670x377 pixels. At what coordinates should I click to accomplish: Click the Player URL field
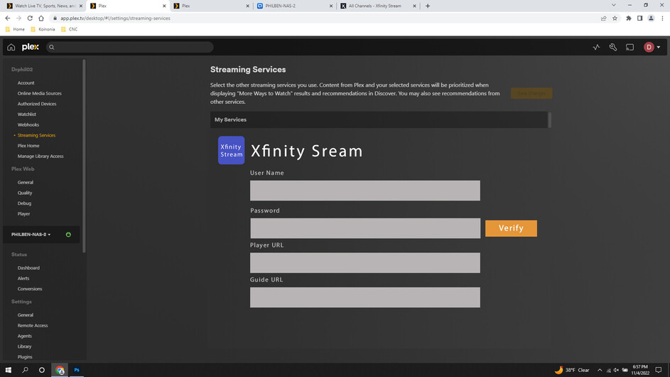tap(365, 262)
